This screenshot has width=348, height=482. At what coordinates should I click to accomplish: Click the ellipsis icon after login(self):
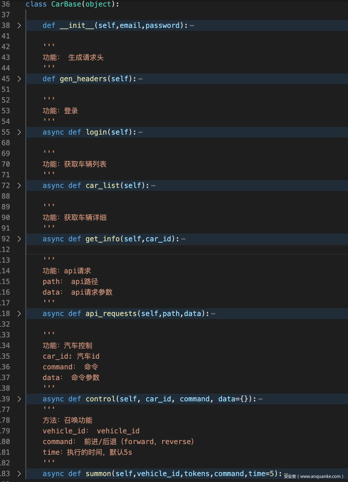pyautogui.click(x=141, y=133)
